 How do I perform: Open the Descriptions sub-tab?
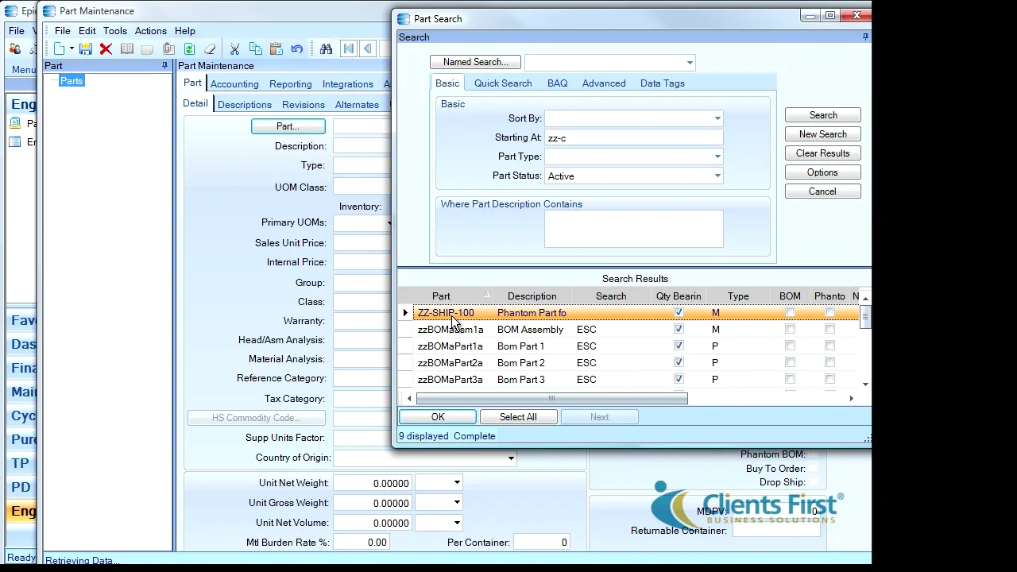pyautogui.click(x=245, y=105)
